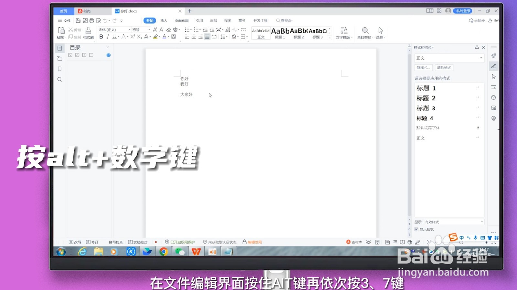
Task: Expand the styles gallery arrow
Action: click(x=330, y=38)
